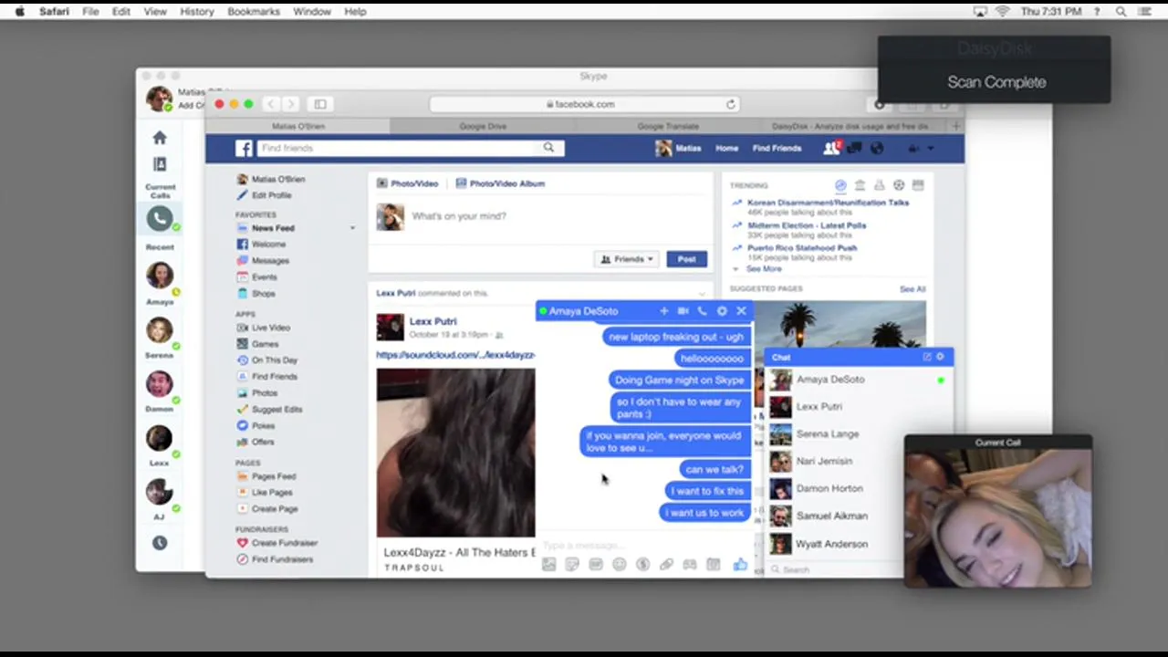Open the account menu arrow in Facebook header
The image size is (1168, 657).
(x=930, y=148)
